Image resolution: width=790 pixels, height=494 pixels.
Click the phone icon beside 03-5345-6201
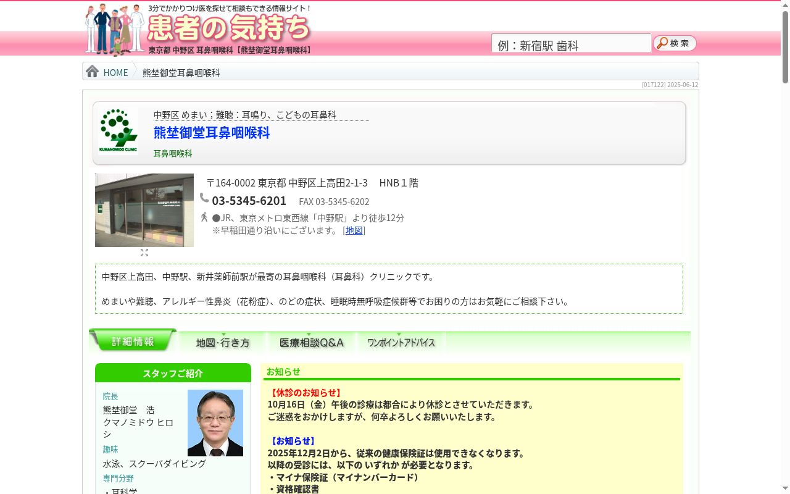[204, 198]
